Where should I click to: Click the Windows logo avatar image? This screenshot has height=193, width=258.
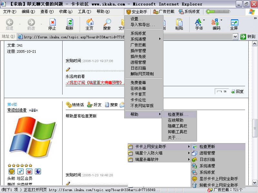pyautogui.click(x=33, y=137)
